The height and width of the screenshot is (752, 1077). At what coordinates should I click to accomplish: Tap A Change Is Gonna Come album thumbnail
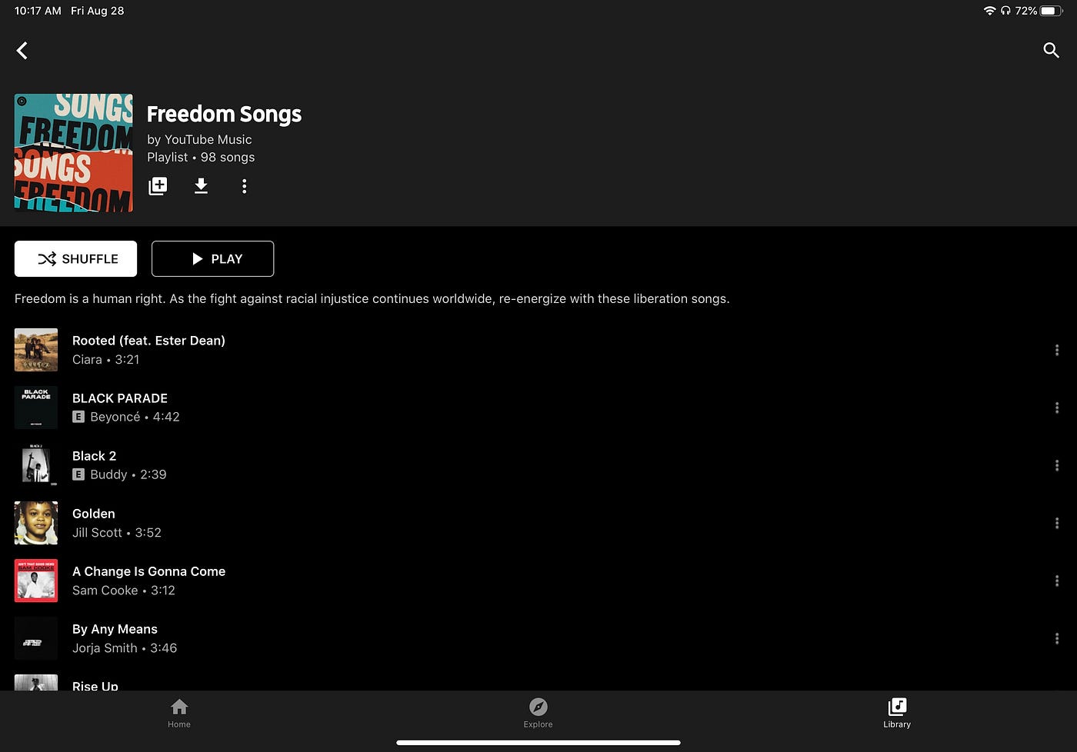pos(36,581)
